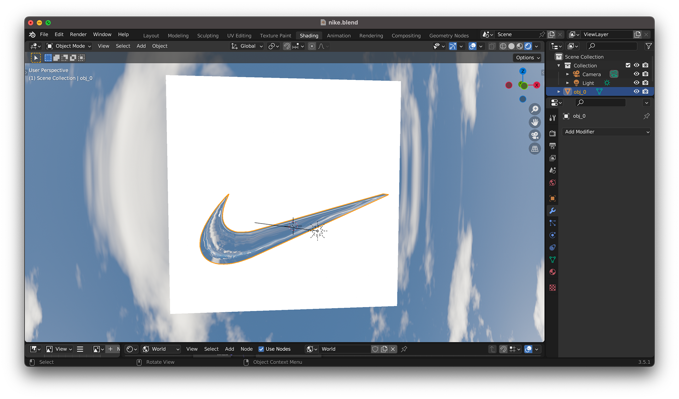Click the new world datablock copy button
Image resolution: width=679 pixels, height=399 pixels.
[x=384, y=349]
